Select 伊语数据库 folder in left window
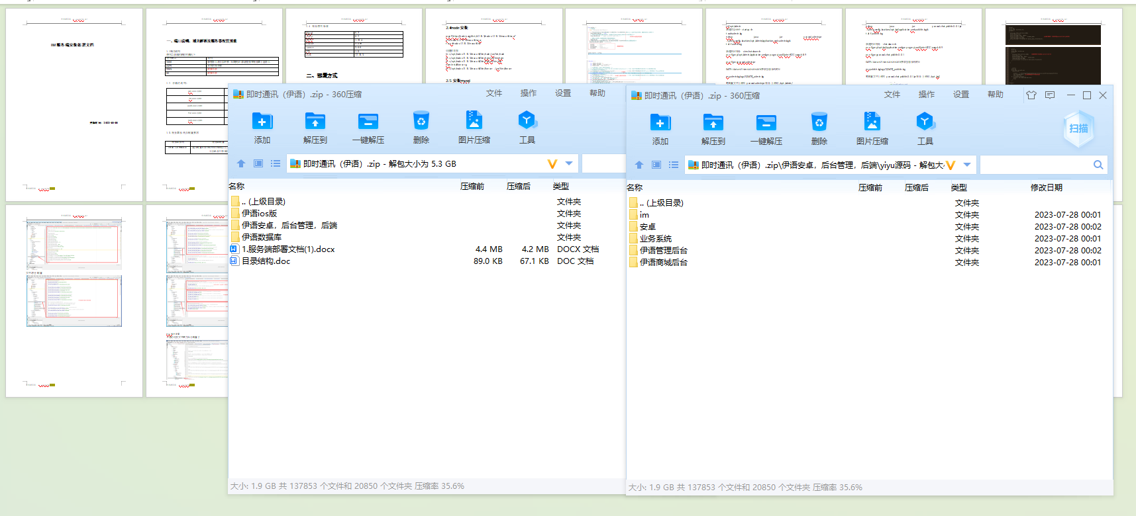Viewport: 1136px width, 516px height. pyautogui.click(x=262, y=237)
